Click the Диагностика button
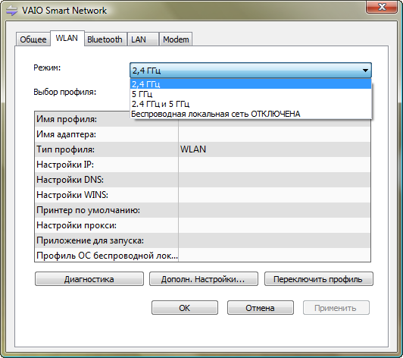The height and width of the screenshot is (358, 403). point(89,279)
